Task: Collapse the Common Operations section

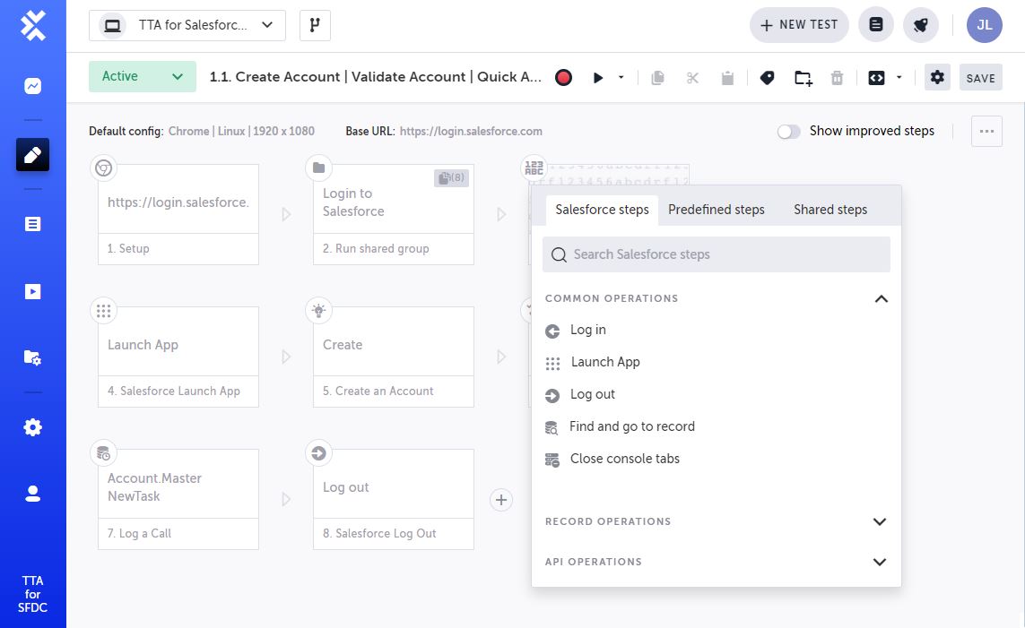Action: (881, 298)
